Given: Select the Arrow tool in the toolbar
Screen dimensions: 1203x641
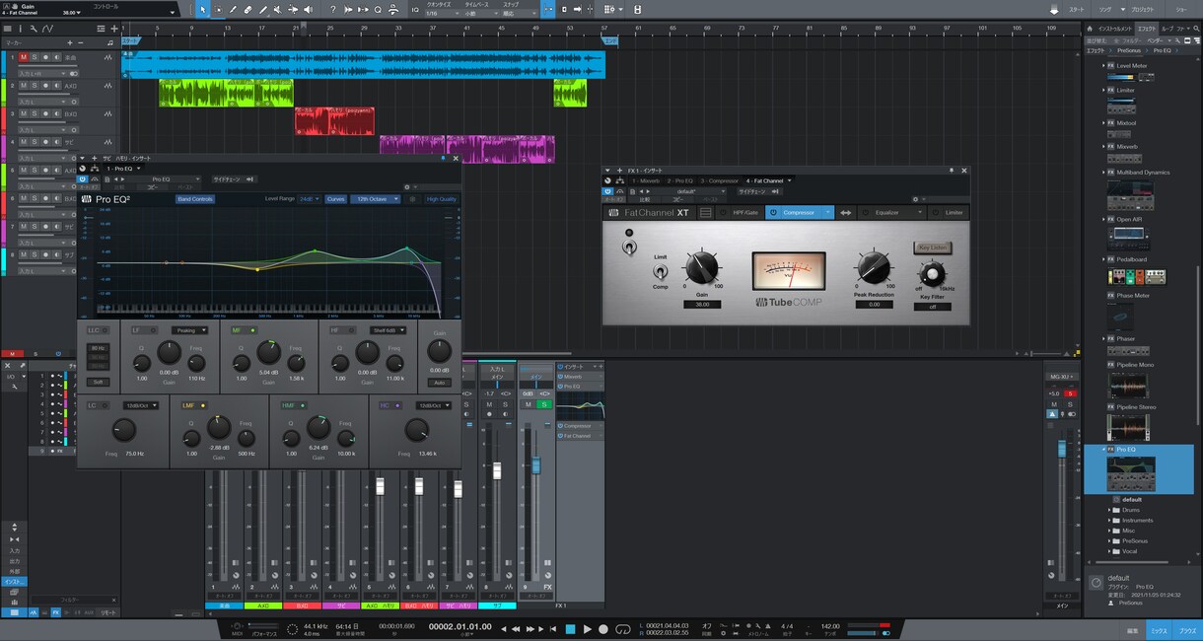Looking at the screenshot, I should coord(202,9).
